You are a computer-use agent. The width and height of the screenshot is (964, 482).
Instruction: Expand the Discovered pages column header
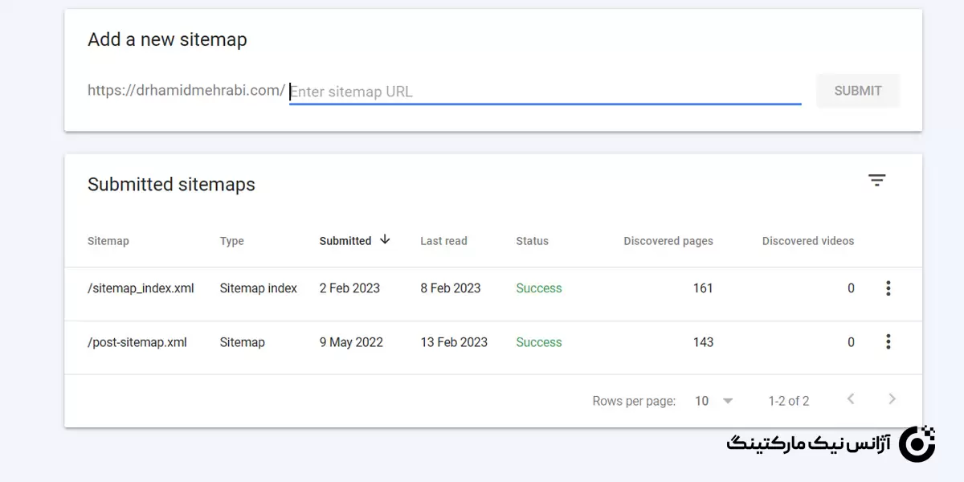click(x=668, y=240)
